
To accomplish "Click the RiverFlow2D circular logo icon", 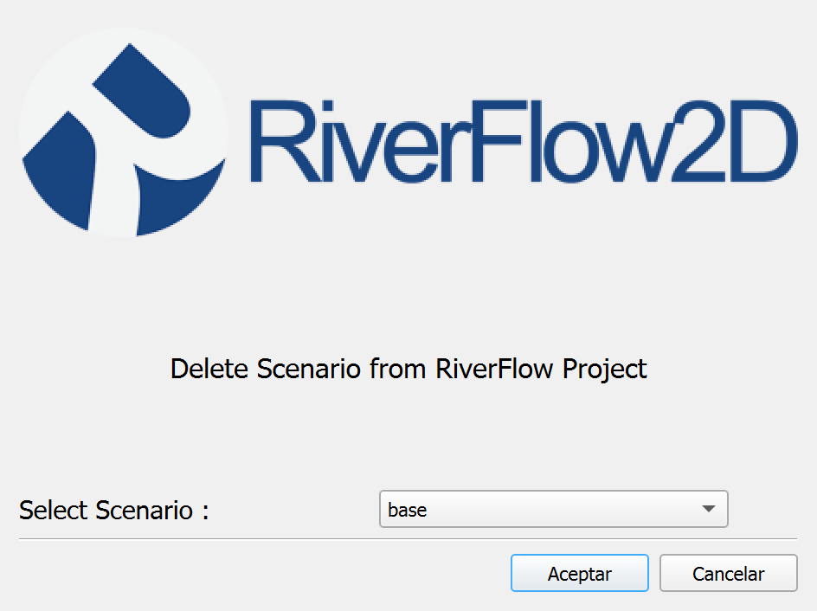I will [x=124, y=132].
